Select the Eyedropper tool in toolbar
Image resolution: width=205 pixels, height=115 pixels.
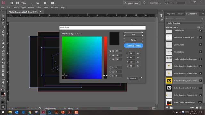point(3,79)
